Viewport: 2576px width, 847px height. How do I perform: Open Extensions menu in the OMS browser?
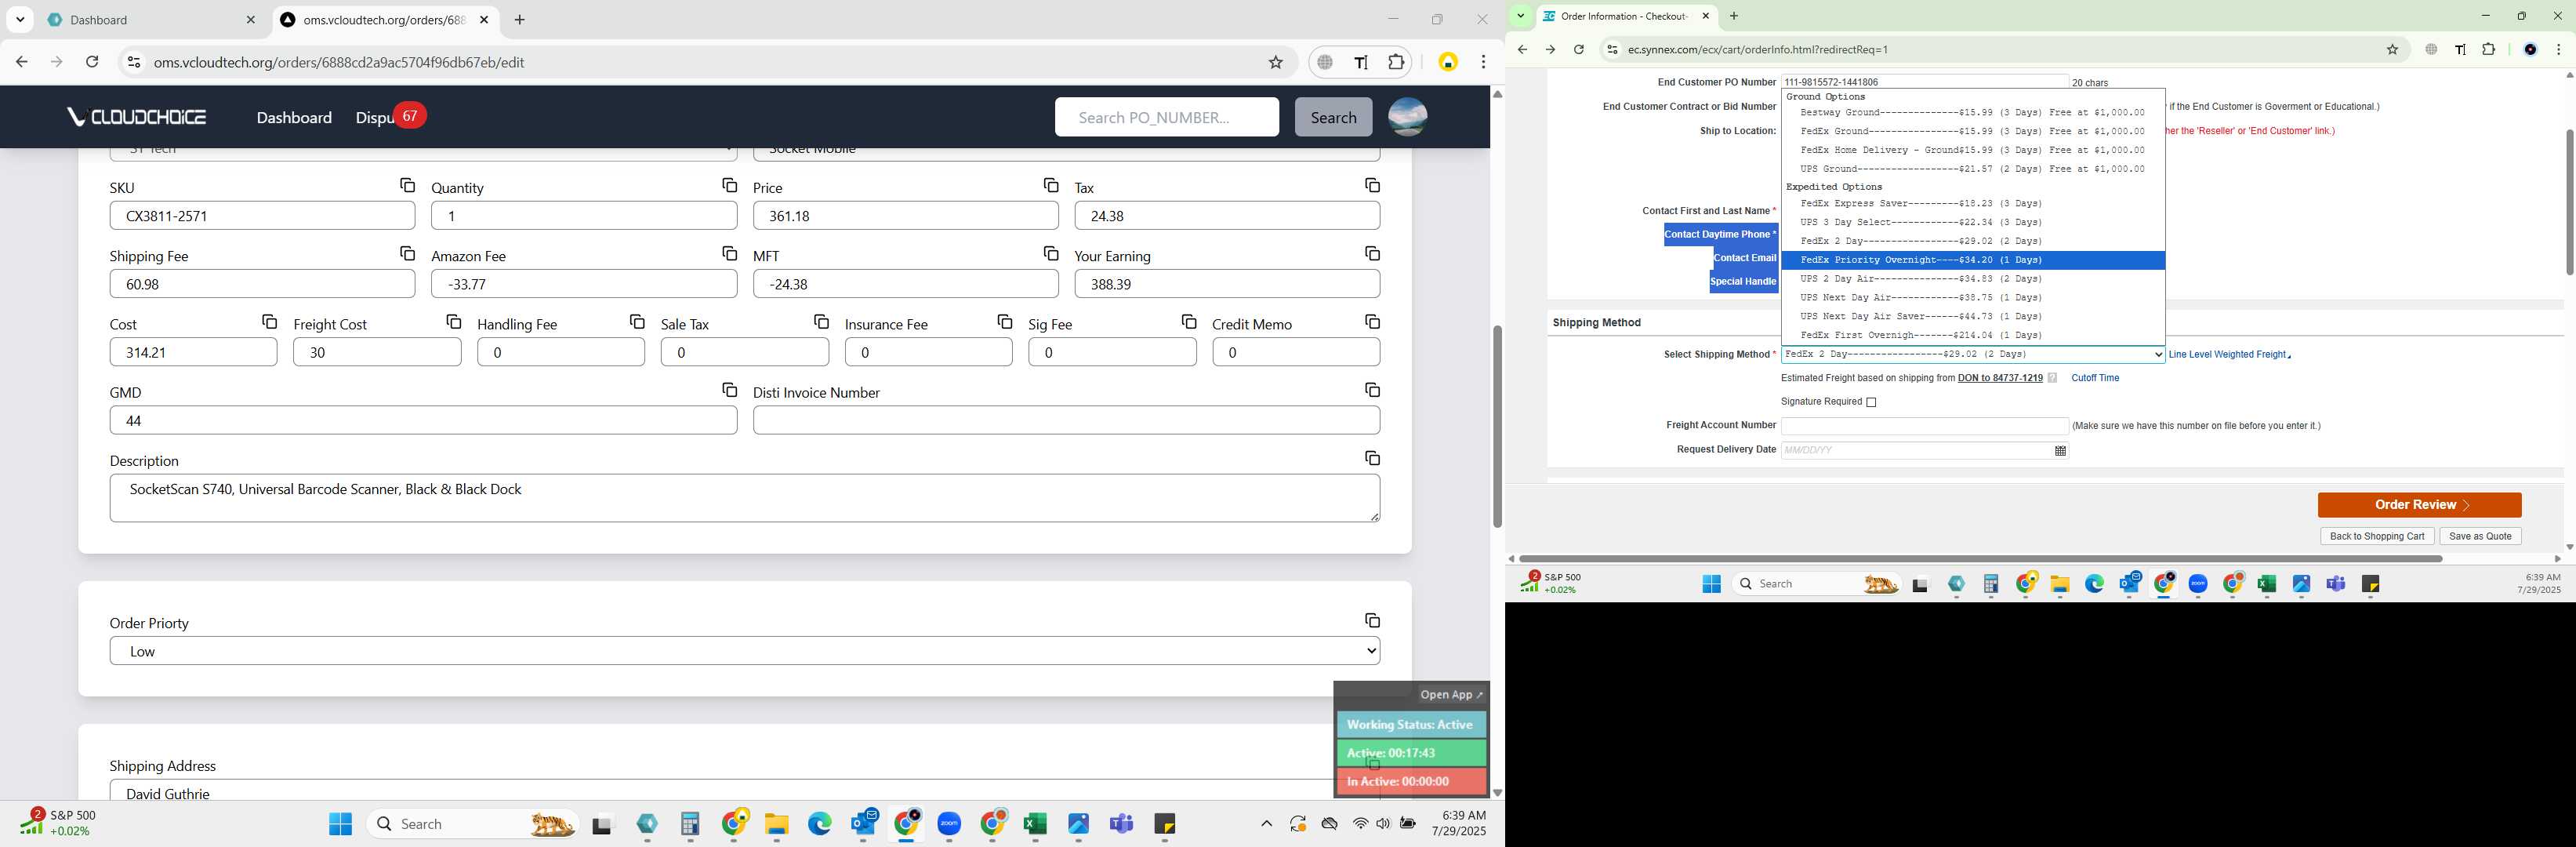coord(1396,62)
